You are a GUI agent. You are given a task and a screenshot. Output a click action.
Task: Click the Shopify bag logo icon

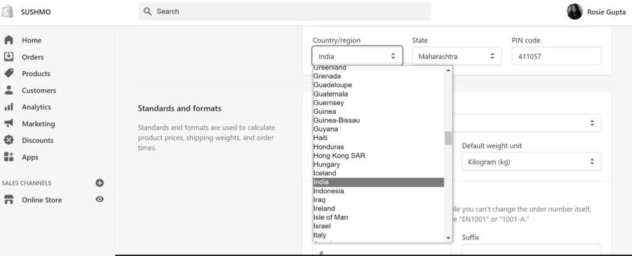click(x=7, y=11)
